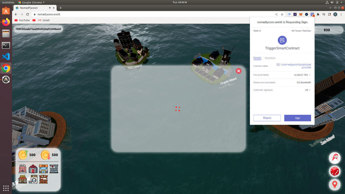The width and height of the screenshot is (345, 194).
Task: Open the Gmail bookmark
Action: click(44, 20)
